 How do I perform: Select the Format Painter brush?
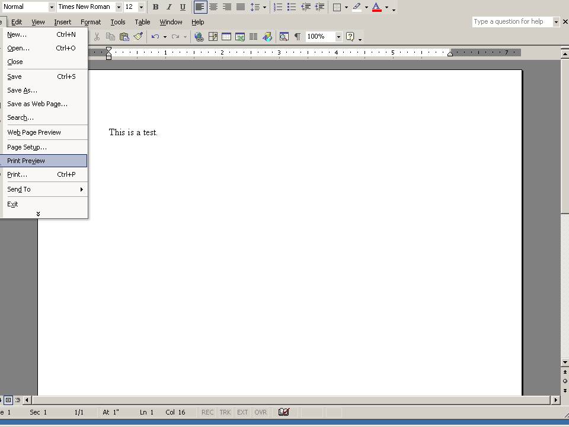click(x=138, y=37)
